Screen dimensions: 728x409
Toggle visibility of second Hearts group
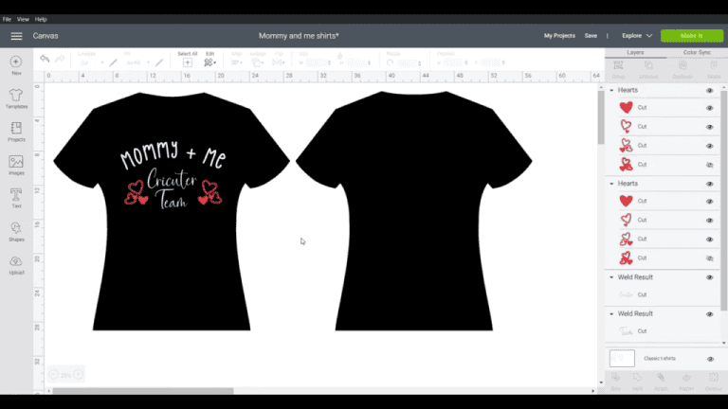tap(709, 184)
